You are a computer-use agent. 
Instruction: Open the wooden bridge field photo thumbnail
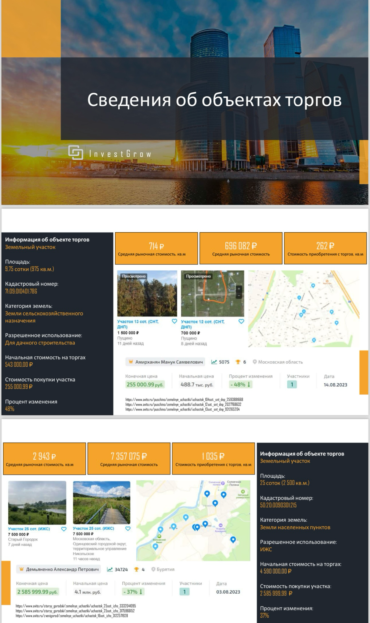click(101, 502)
